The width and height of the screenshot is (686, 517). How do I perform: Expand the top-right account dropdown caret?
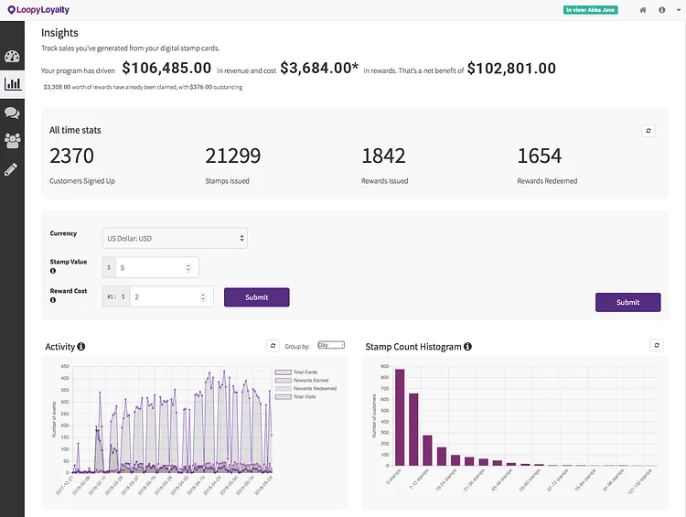(679, 10)
